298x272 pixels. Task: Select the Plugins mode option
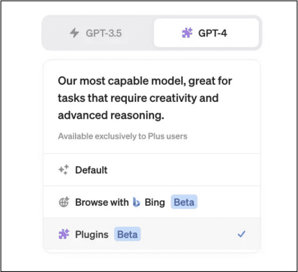pyautogui.click(x=152, y=234)
